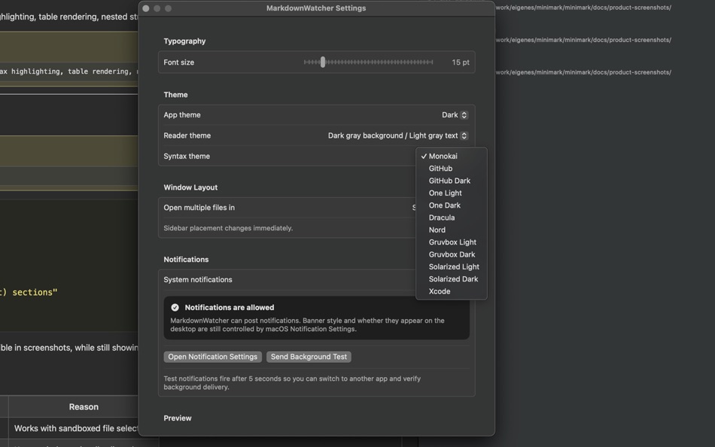Click the Reason table header in the background

(83, 406)
